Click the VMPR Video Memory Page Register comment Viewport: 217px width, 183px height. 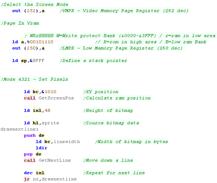[124, 11]
